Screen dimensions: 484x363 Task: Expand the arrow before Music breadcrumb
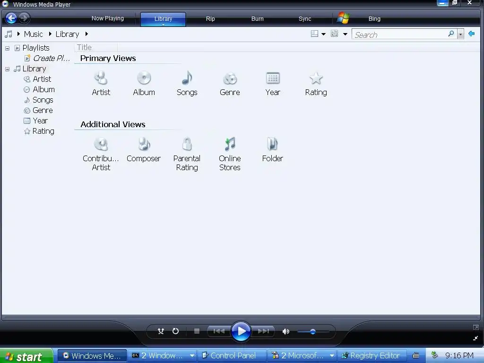(x=18, y=34)
